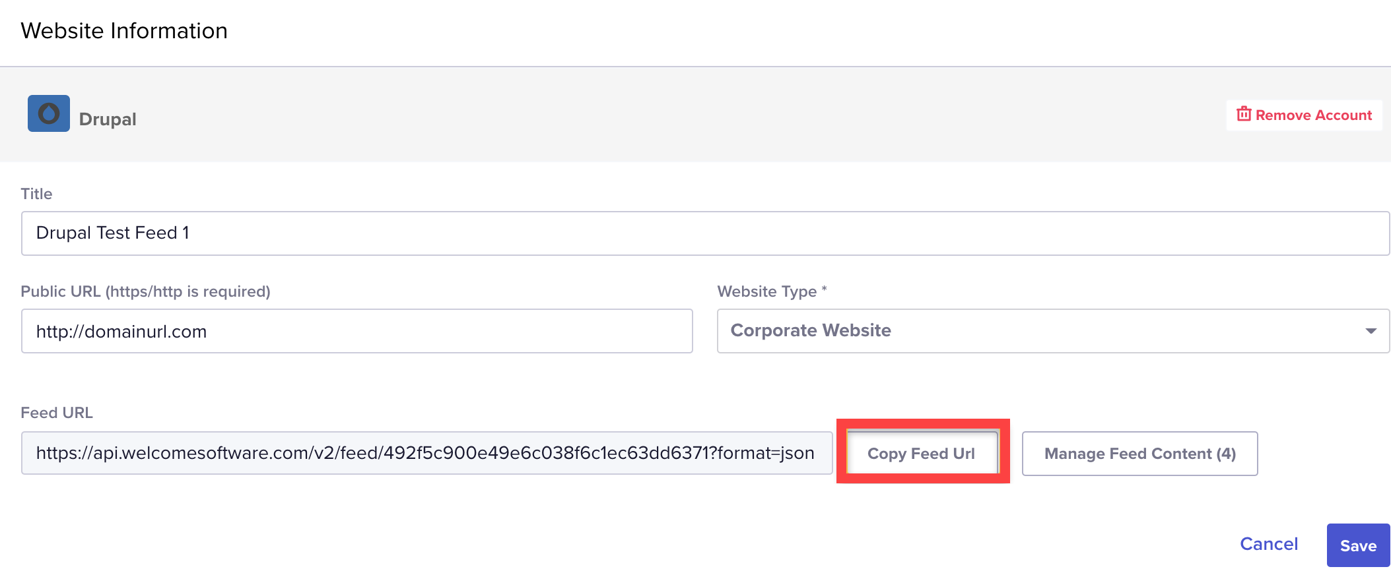This screenshot has width=1391, height=571.
Task: Cancel the website information changes
Action: point(1268,544)
